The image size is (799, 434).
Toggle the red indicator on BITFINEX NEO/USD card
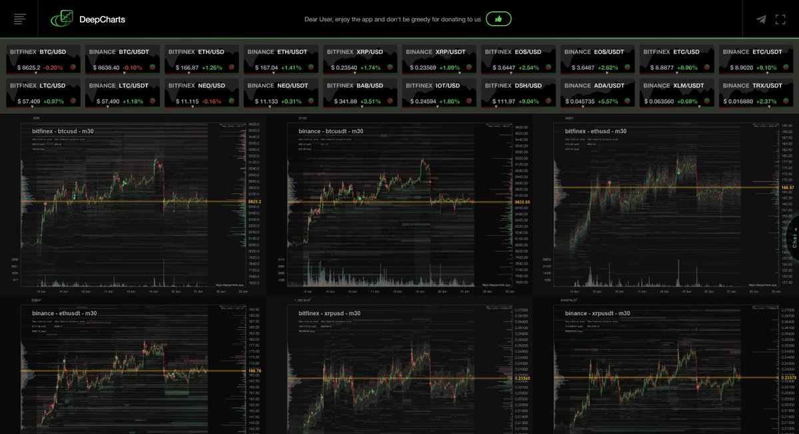pyautogui.click(x=230, y=100)
